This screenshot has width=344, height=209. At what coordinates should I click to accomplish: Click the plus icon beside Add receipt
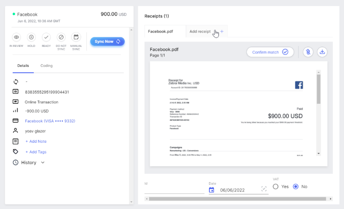click(222, 32)
